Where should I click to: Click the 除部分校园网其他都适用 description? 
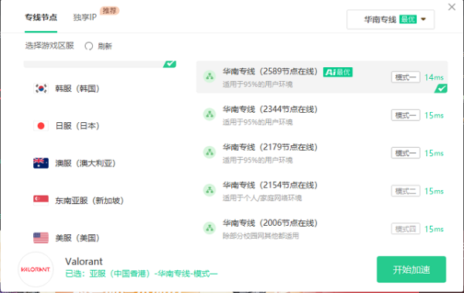pyautogui.click(x=261, y=236)
